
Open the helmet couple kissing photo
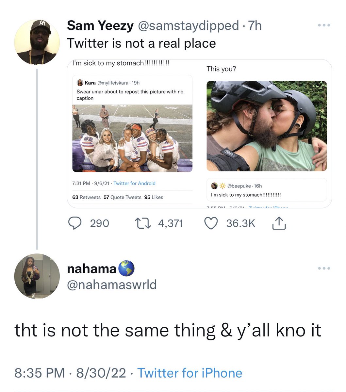click(x=267, y=126)
